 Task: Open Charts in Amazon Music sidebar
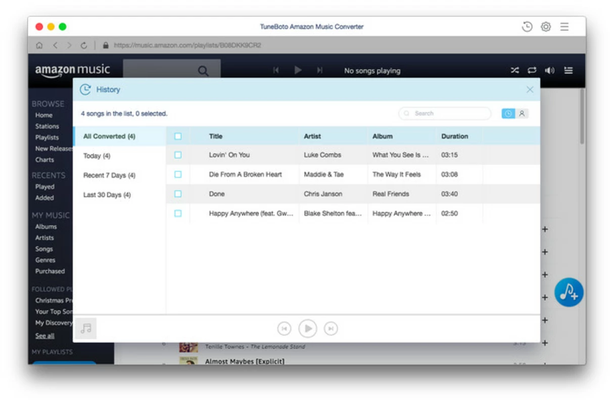click(44, 160)
